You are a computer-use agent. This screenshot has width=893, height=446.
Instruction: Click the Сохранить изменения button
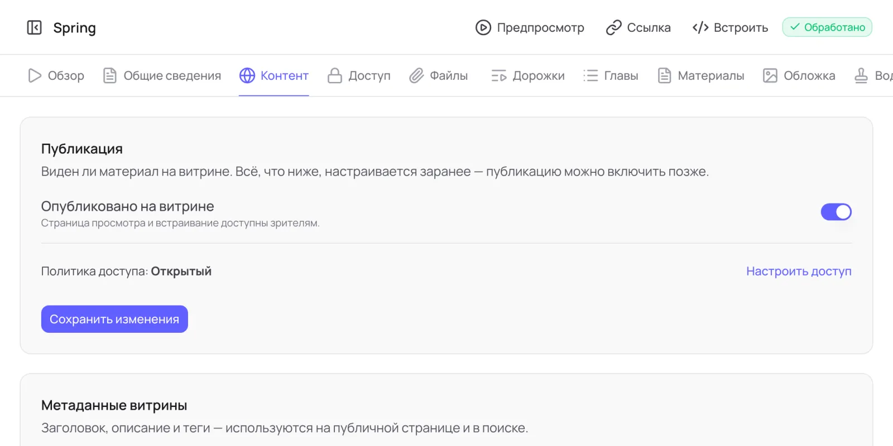pos(114,319)
